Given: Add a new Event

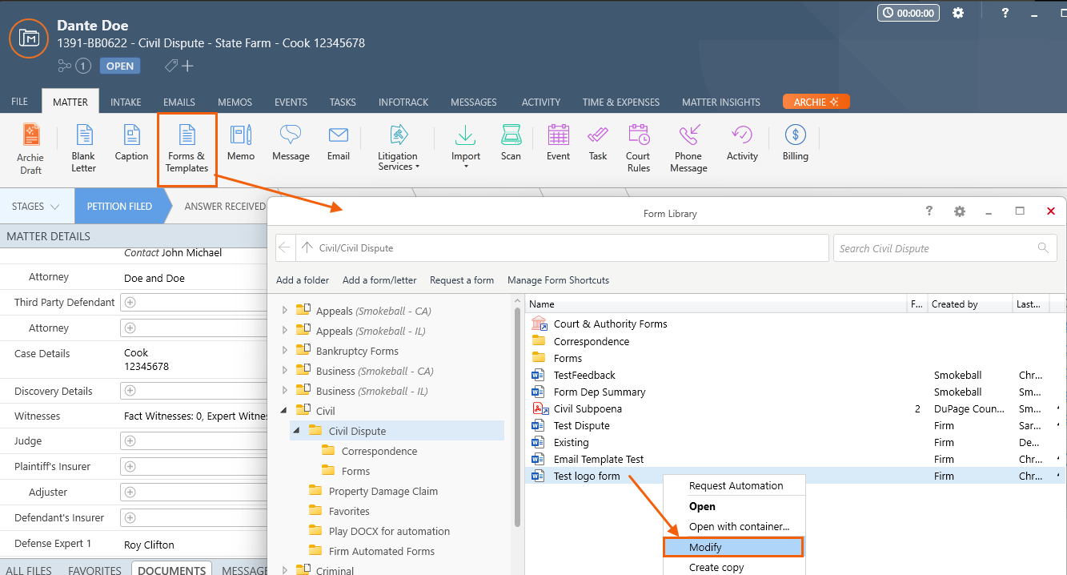Looking at the screenshot, I should 558,143.
